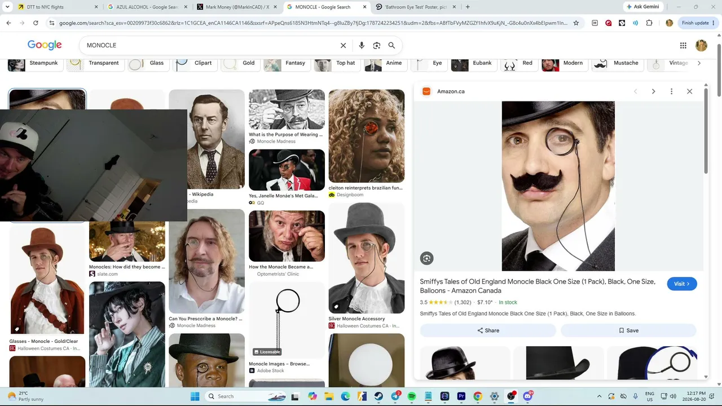Show more filter chips with the arrow
This screenshot has width=722, height=406.
click(x=699, y=63)
